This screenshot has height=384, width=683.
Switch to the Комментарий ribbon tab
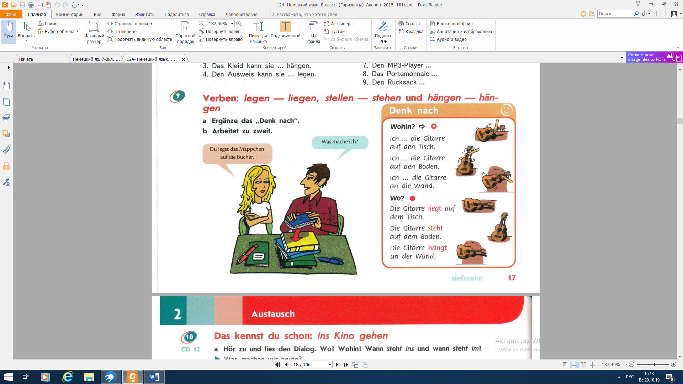coord(70,14)
